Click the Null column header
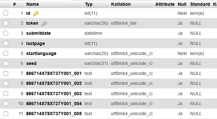The height and width of the screenshot is (119, 217). point(182,4)
